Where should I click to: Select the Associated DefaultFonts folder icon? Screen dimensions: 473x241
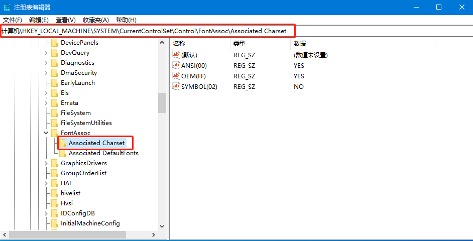pos(62,153)
